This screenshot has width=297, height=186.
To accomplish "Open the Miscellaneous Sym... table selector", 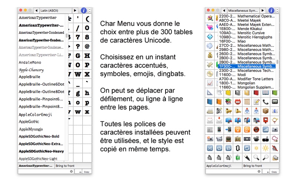I will click(243, 10).
